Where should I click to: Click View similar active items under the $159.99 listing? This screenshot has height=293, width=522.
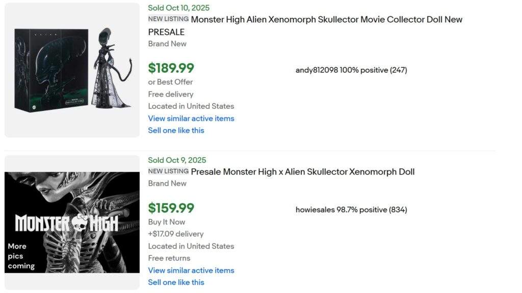coord(191,270)
